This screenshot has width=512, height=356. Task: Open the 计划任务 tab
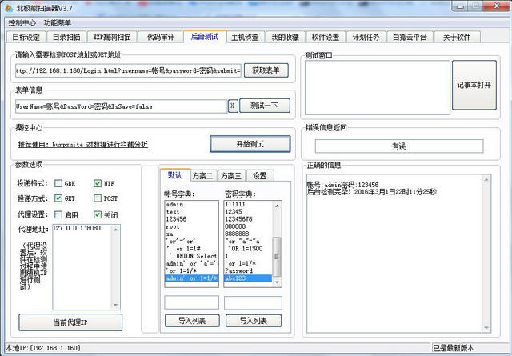366,38
